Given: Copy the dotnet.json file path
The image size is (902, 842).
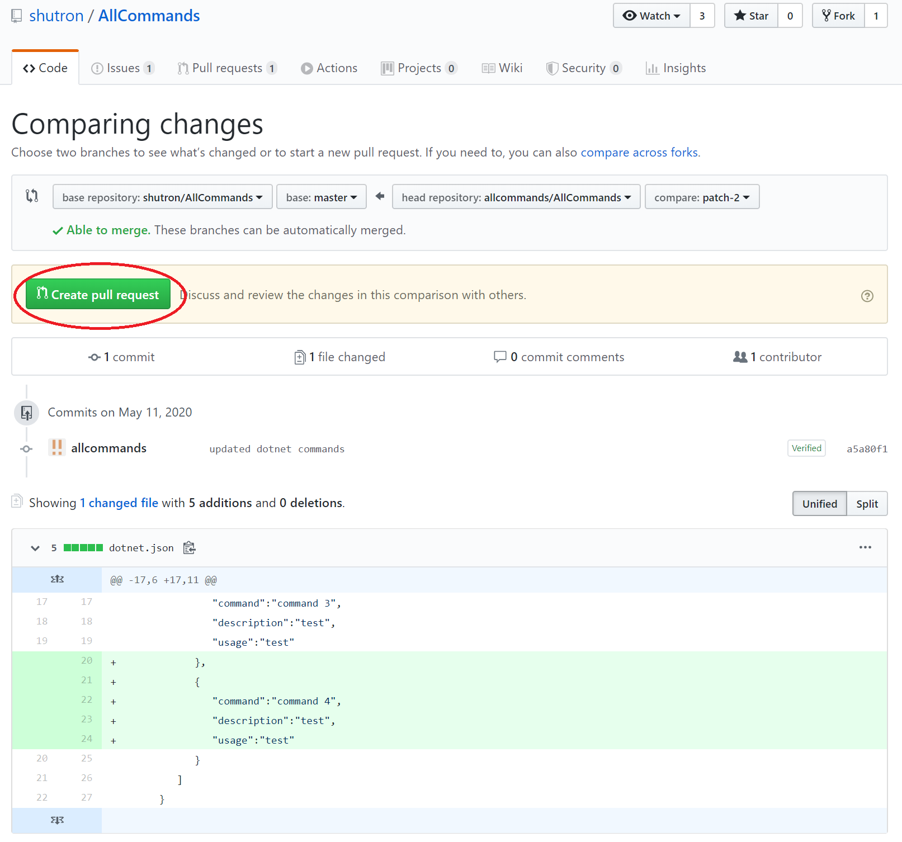Looking at the screenshot, I should pos(190,548).
